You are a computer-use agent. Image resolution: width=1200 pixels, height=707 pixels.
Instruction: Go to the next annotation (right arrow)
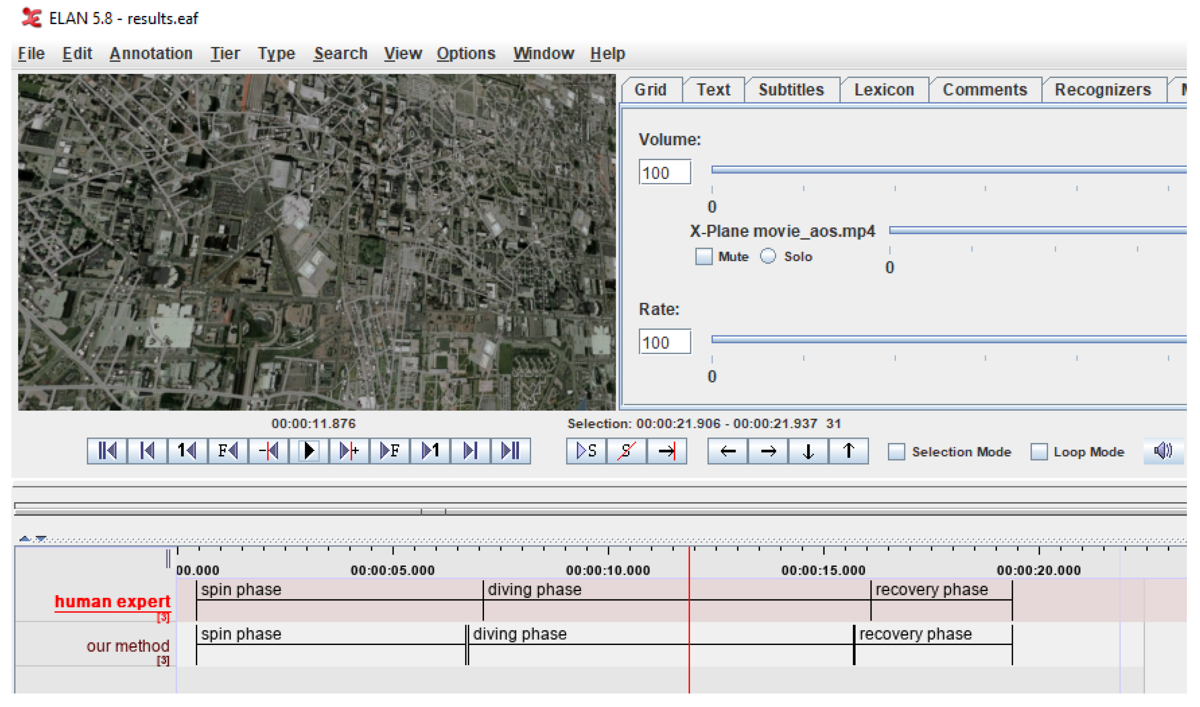click(x=768, y=451)
